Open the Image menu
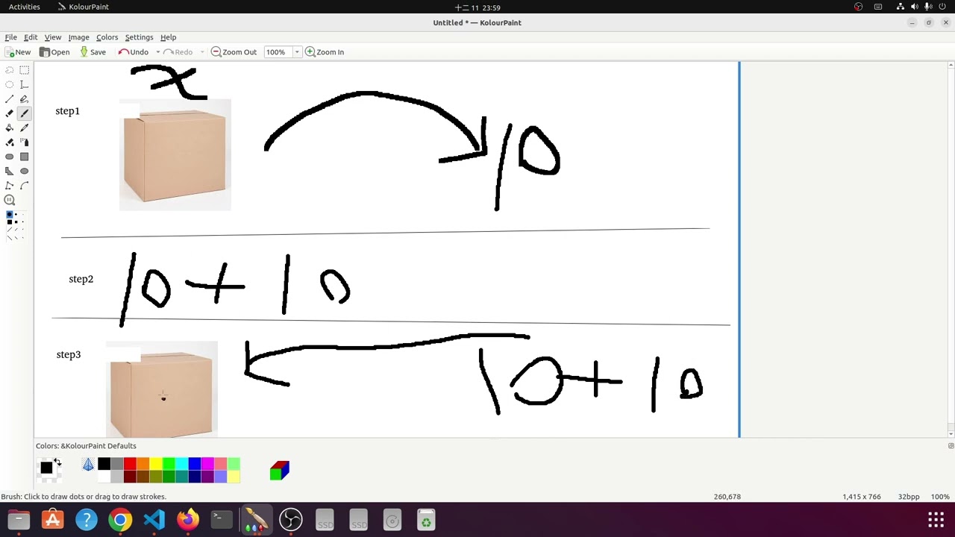The height and width of the screenshot is (537, 955). pos(78,37)
